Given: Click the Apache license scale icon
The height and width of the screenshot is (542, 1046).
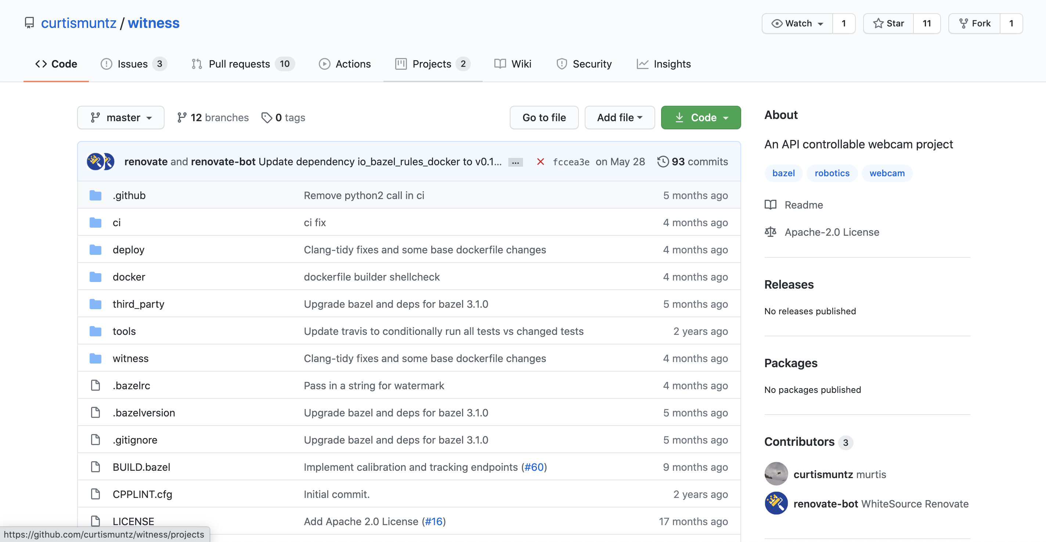Looking at the screenshot, I should point(770,232).
